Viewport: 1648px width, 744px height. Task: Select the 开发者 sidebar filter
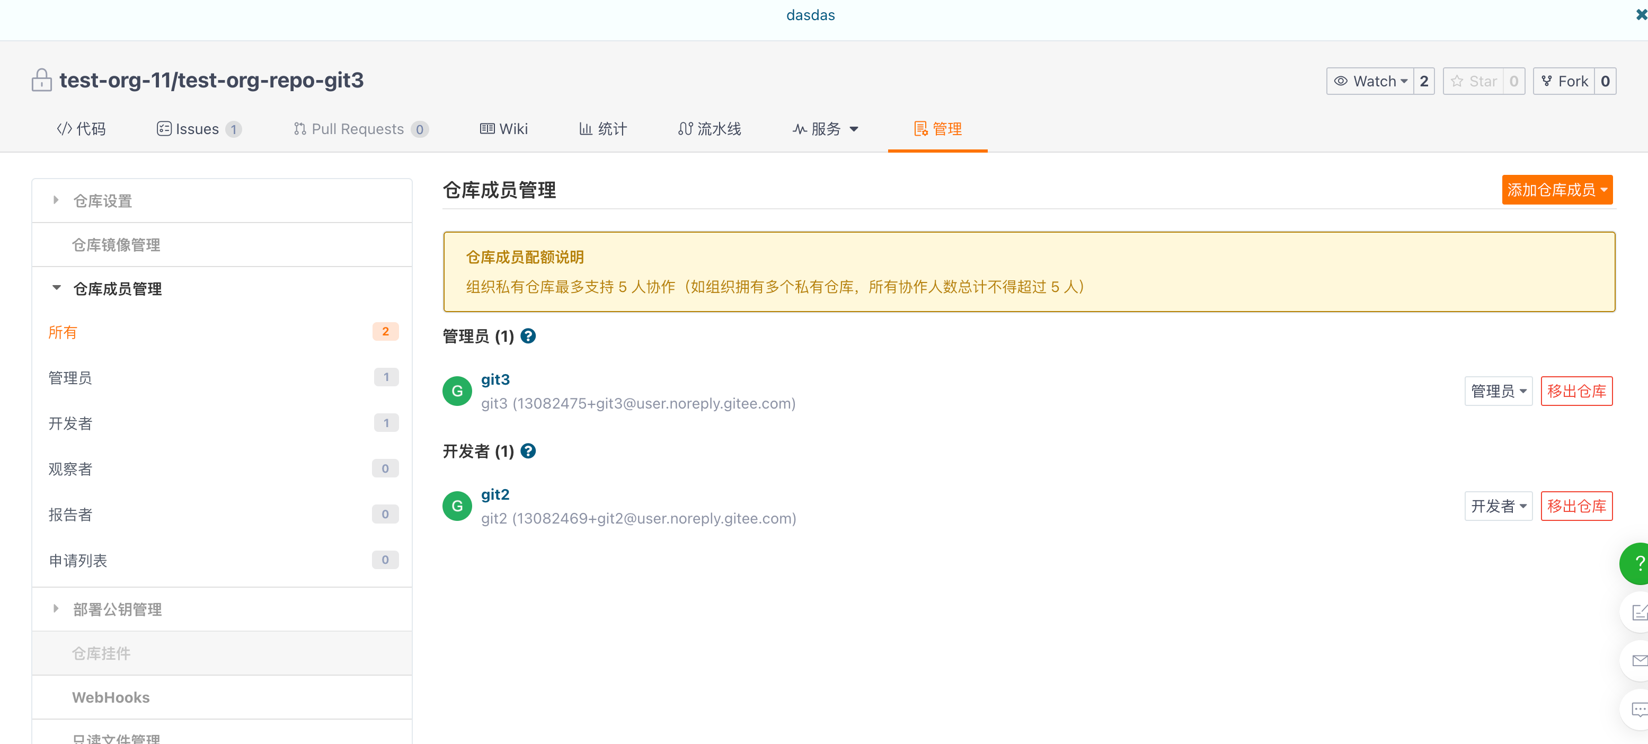(x=221, y=423)
